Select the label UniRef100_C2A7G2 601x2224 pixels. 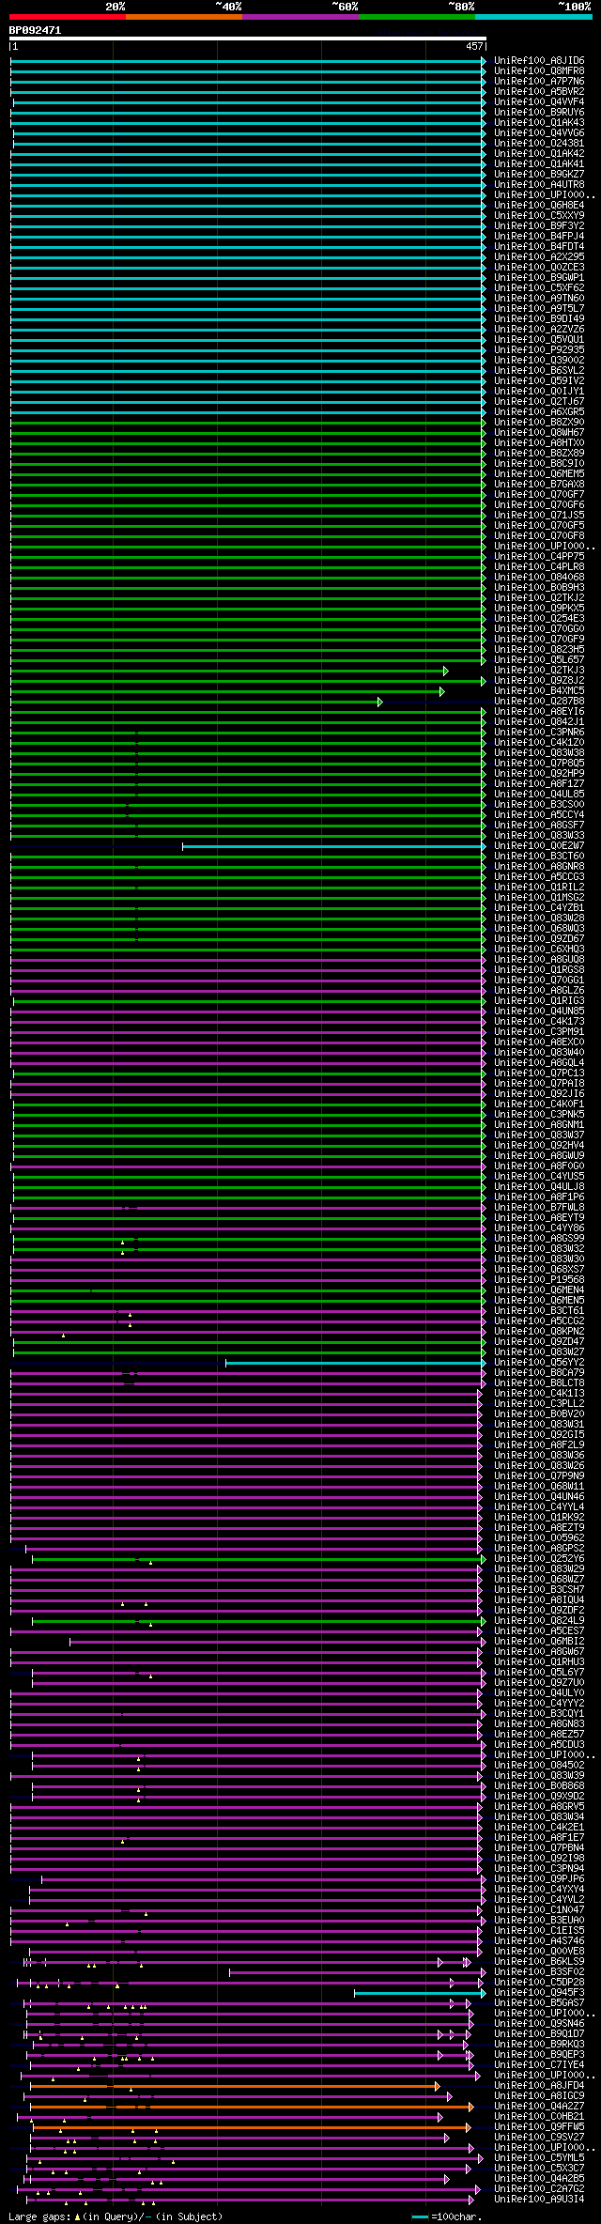[x=539, y=2189]
